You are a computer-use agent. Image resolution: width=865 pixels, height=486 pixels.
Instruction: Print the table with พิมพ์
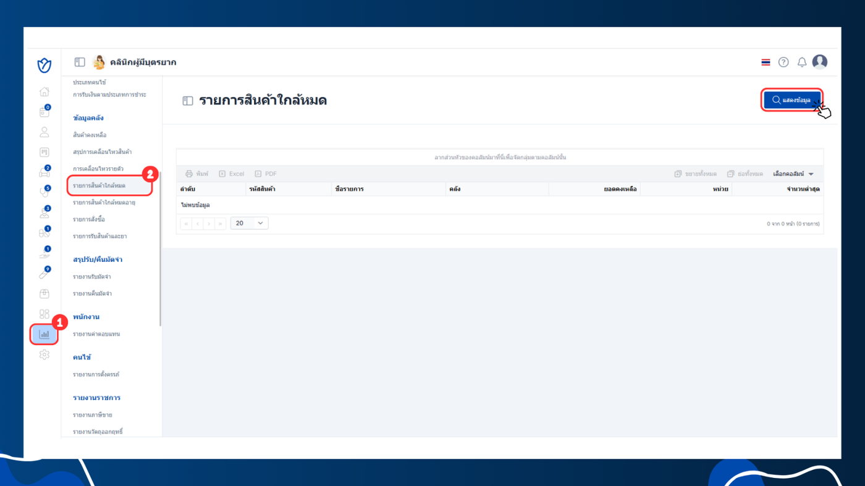tap(197, 174)
